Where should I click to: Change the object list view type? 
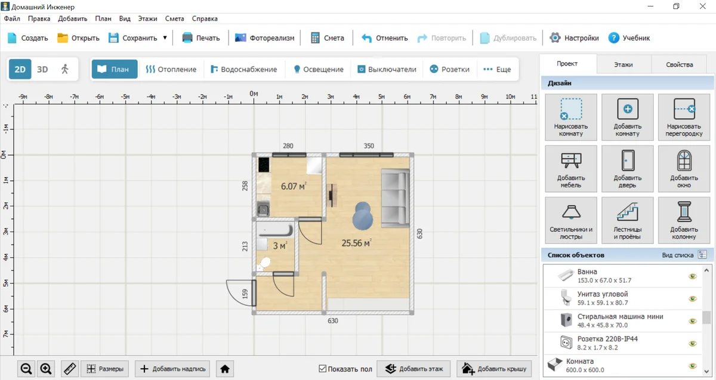(x=702, y=255)
